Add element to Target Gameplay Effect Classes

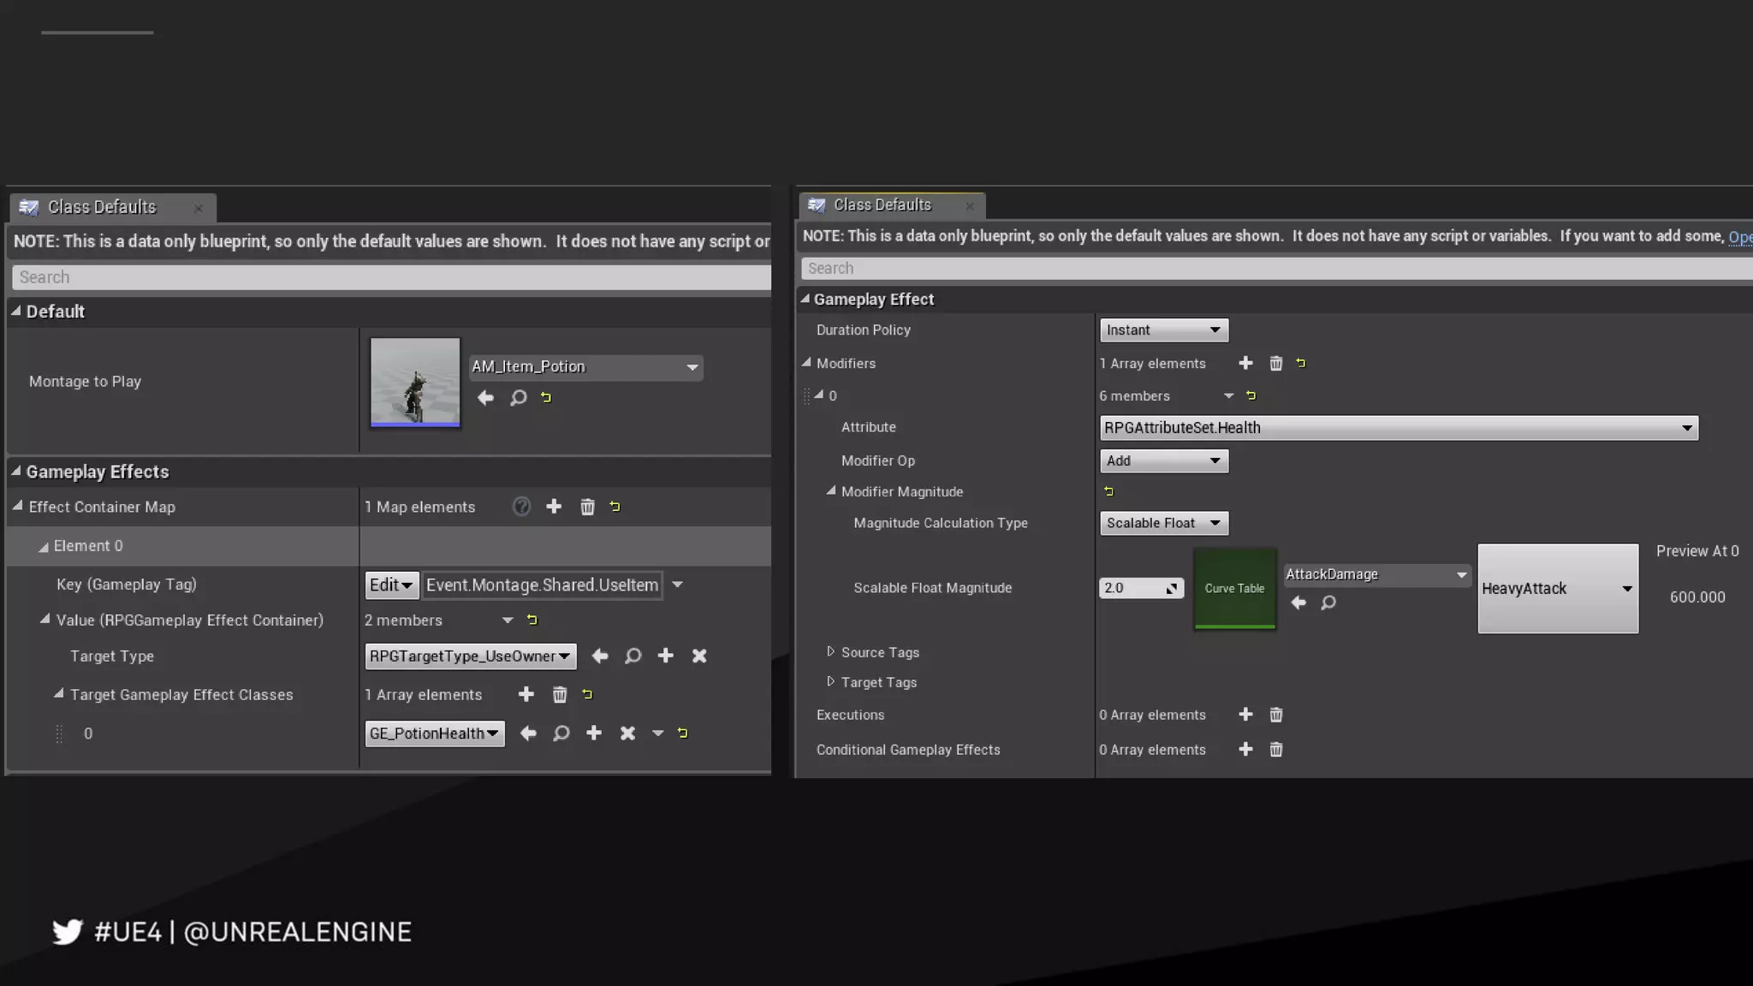pos(526,694)
